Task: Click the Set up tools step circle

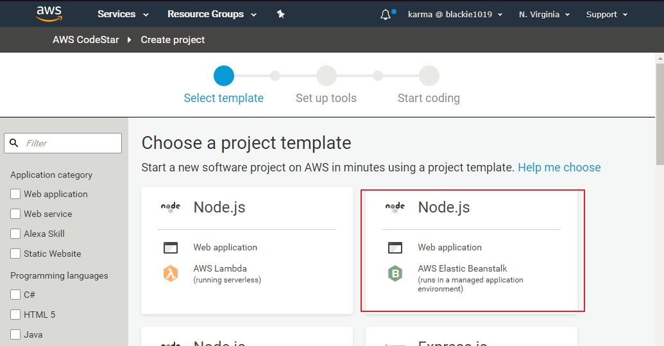Action: [326, 76]
